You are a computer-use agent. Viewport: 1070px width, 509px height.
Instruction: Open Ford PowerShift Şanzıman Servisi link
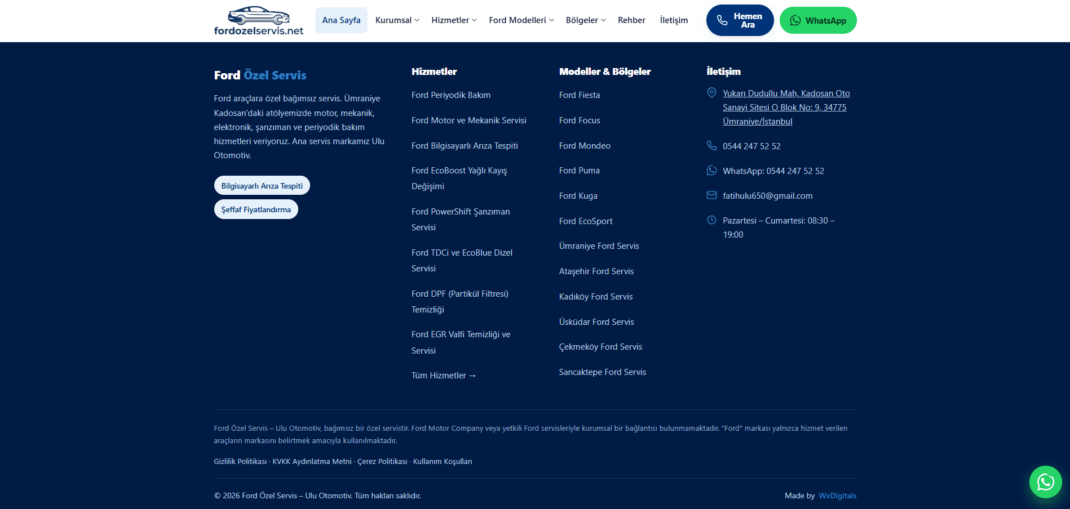(461, 220)
